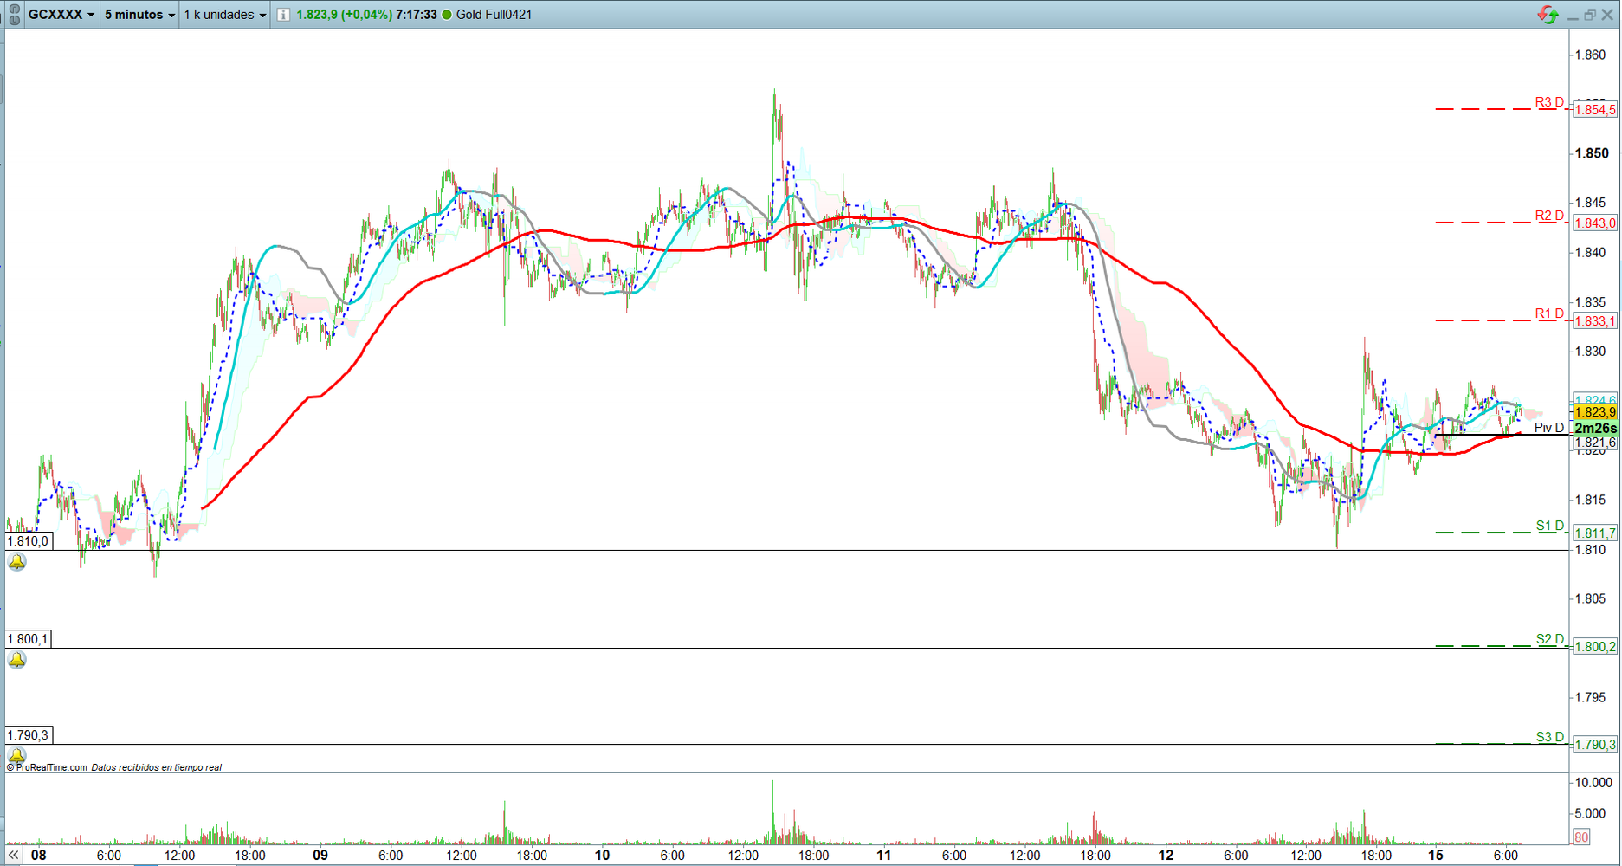Open the instrument info icon
This screenshot has height=866, width=1622.
click(x=283, y=15)
